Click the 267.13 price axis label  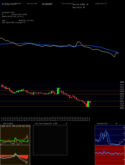pos(122,102)
